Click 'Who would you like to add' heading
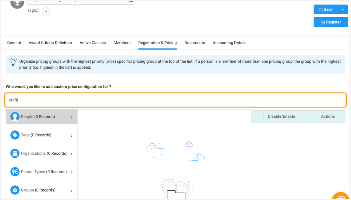The height and width of the screenshot is (200, 351). click(58, 87)
